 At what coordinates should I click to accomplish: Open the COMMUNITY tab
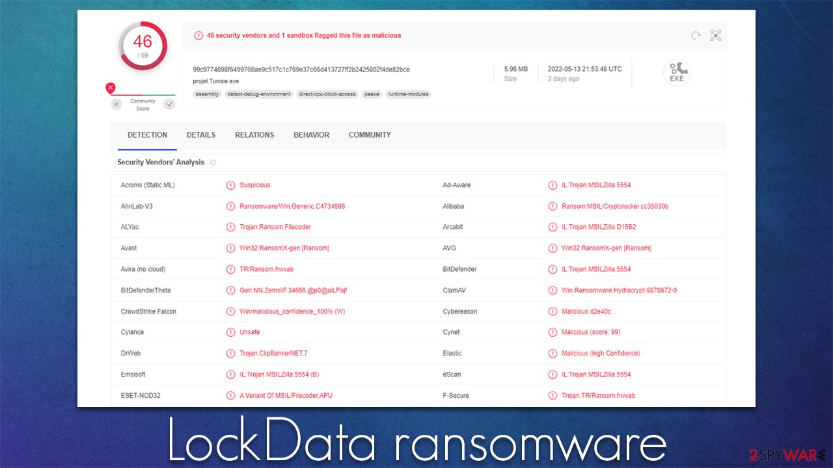[370, 135]
